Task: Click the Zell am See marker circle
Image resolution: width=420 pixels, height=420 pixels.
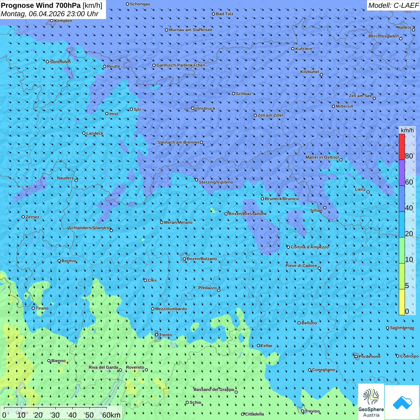Action: point(374,98)
